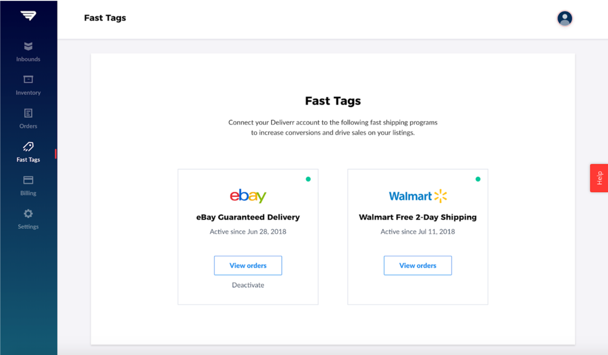
Task: Click the Walmart Free 2-Day Shipping title
Action: coord(418,217)
